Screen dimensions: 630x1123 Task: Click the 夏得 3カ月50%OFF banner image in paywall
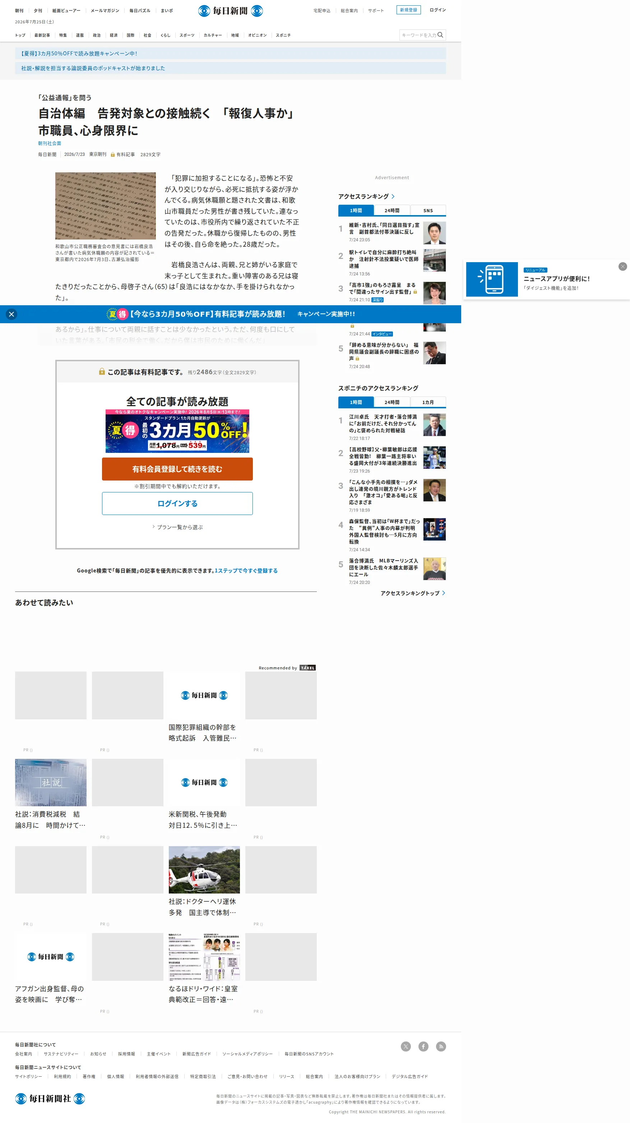tap(177, 431)
